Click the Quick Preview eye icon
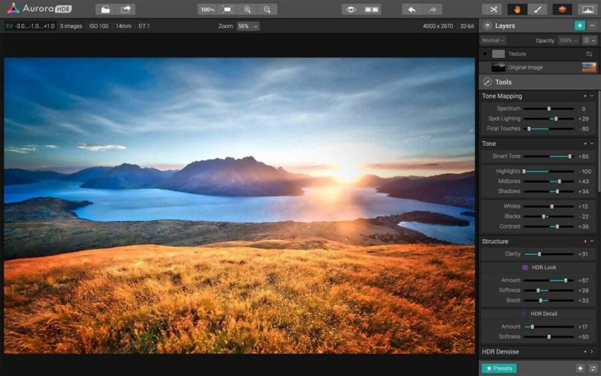 pos(351,9)
